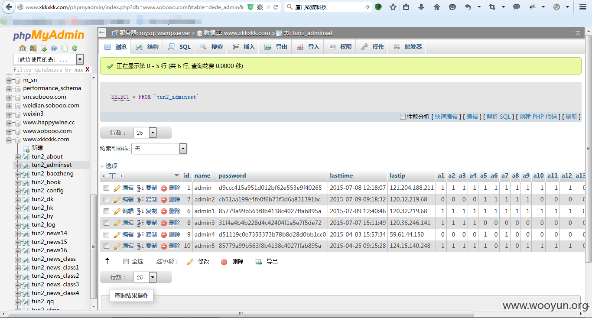Open the query window icon in the sidebar
592x318 pixels.
click(x=43, y=48)
